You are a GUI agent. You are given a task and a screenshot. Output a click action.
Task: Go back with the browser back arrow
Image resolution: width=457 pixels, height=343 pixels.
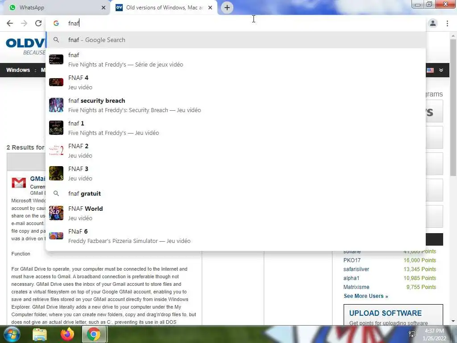pos(10,23)
